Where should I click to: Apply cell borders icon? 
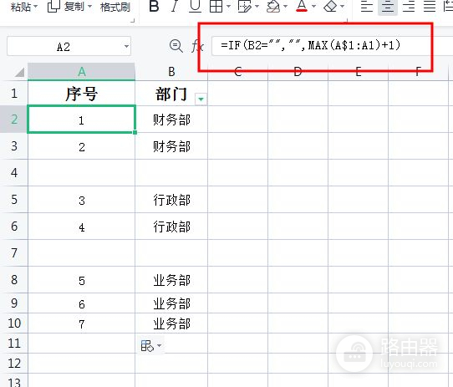(216, 6)
